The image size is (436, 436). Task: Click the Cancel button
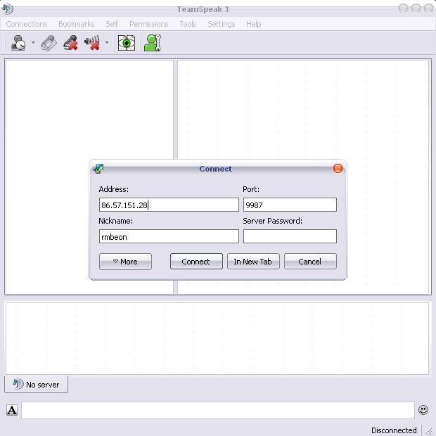tap(310, 262)
